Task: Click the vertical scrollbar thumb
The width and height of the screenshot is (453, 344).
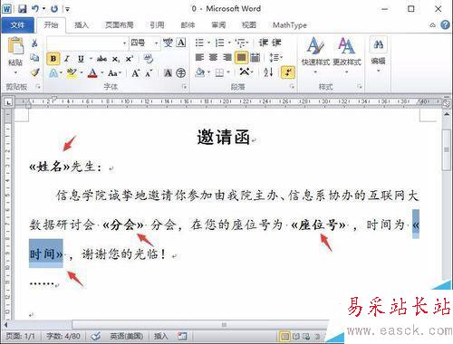Action: click(x=446, y=150)
